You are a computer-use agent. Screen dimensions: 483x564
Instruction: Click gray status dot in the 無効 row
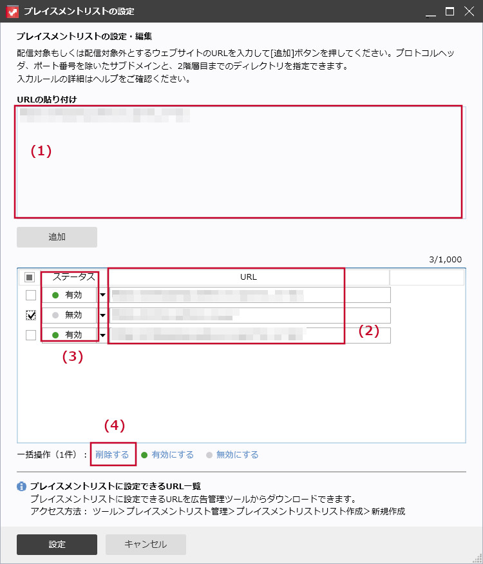point(55,315)
